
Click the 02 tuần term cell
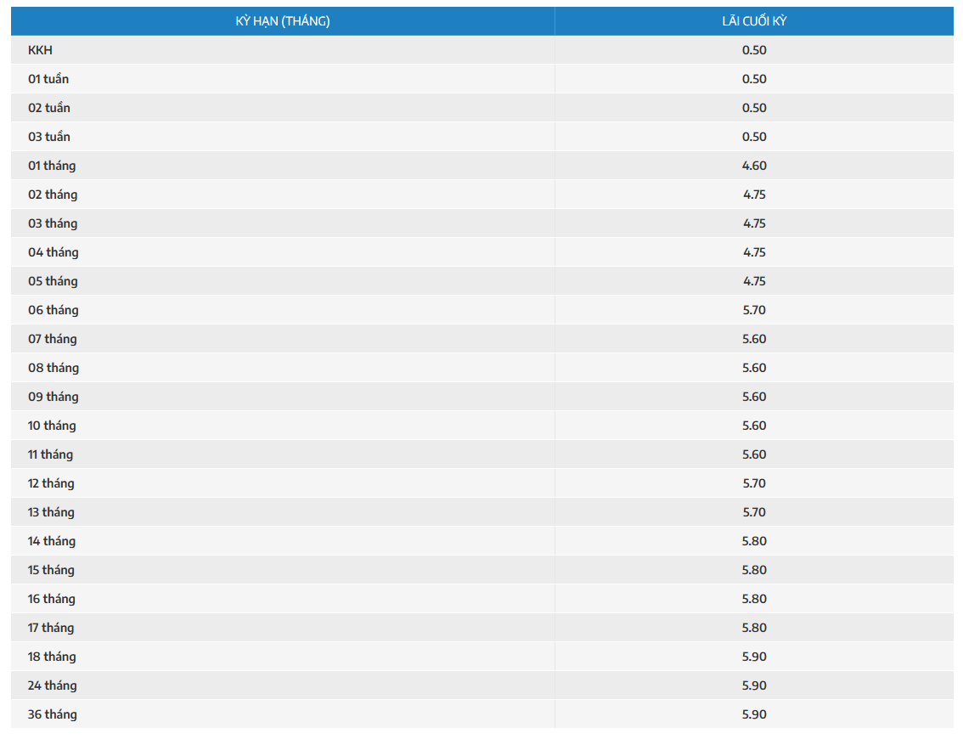click(x=49, y=108)
